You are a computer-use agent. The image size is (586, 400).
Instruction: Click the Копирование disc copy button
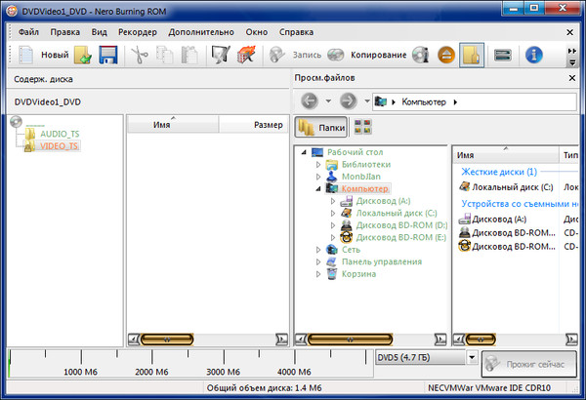[366, 56]
